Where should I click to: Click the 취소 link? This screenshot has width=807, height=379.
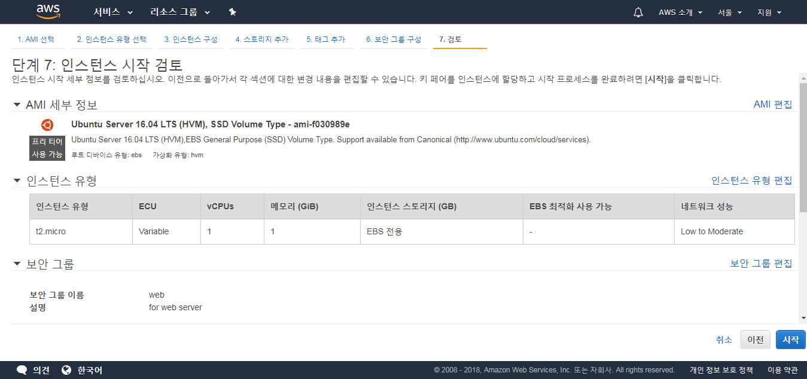tap(724, 340)
